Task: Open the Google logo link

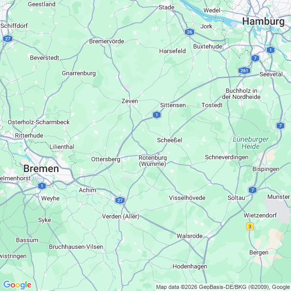Action: [x=18, y=285]
